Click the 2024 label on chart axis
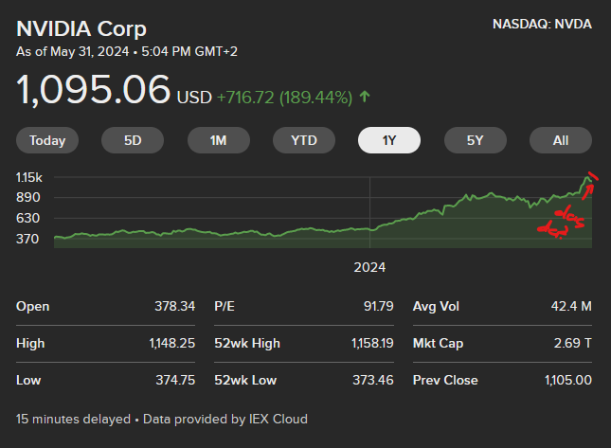The width and height of the screenshot is (611, 448). tap(369, 267)
